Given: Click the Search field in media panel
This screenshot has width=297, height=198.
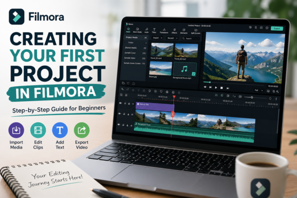Looking at the screenshot, I should (x=191, y=39).
